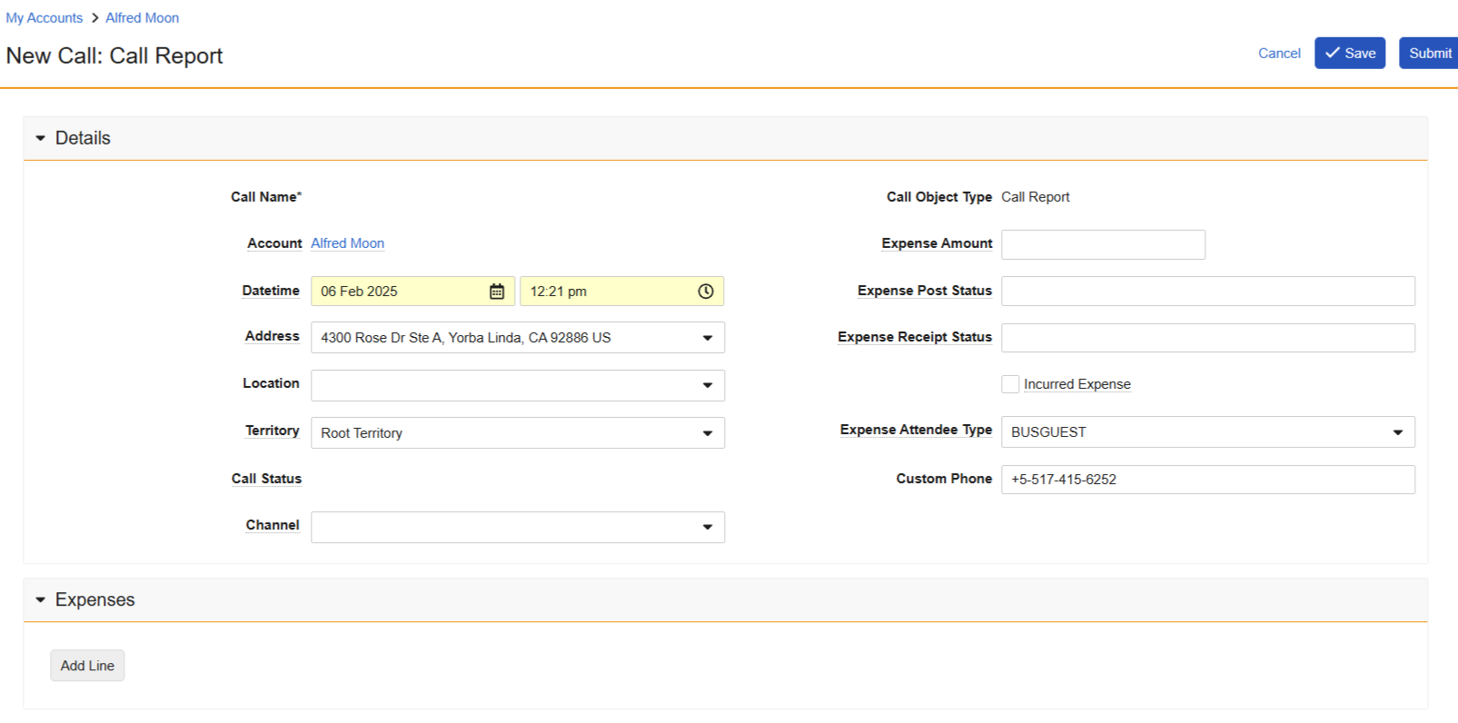The height and width of the screenshot is (723, 1458).
Task: Expand the Channel dropdown
Action: click(x=707, y=527)
